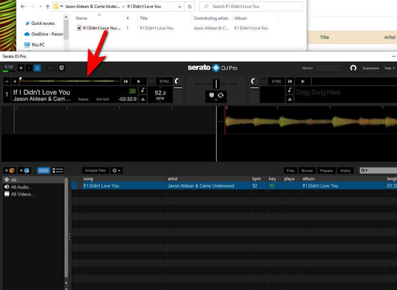Play the track on deck 1
This screenshot has height=290, width=397.
tap(138, 81)
